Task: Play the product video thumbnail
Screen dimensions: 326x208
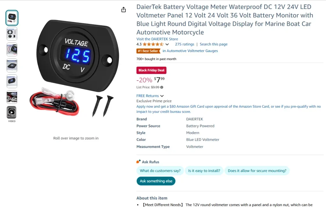Action: coord(12,112)
